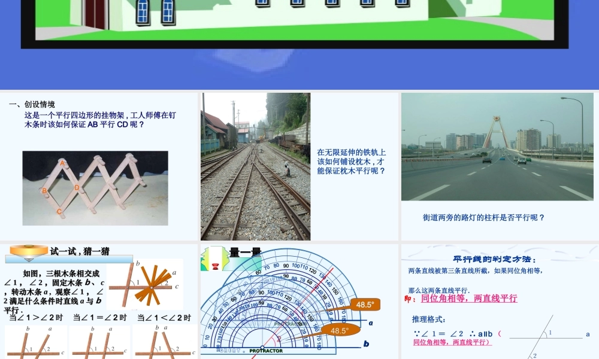Click the transversal diagram with angles 1 and 2
This screenshot has height=359, width=599.
pos(549,336)
